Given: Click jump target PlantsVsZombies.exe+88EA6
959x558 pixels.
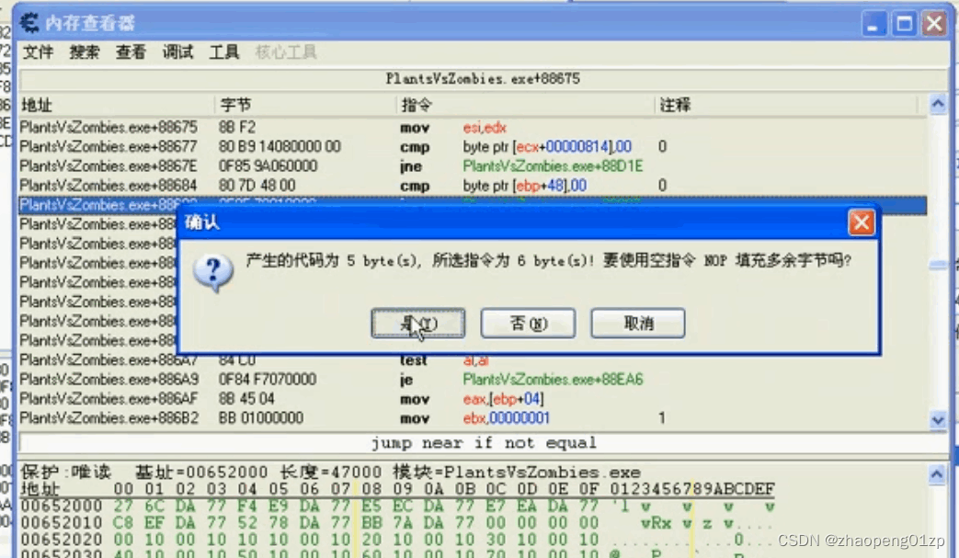Looking at the screenshot, I should pyautogui.click(x=553, y=380).
